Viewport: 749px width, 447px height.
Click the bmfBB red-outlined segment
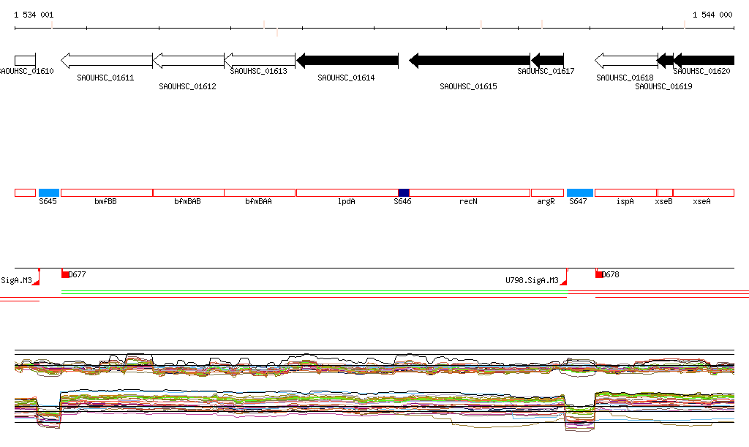107,193
